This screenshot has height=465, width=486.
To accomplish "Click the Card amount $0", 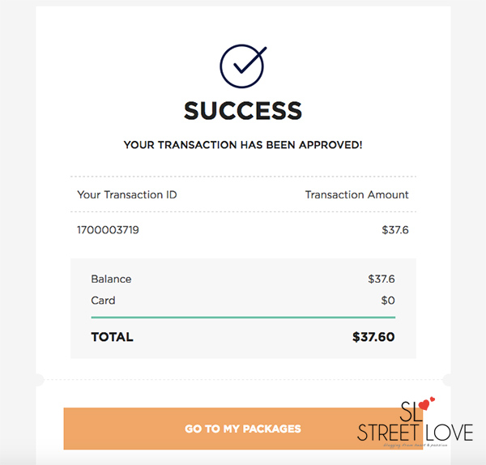I will pyautogui.click(x=388, y=301).
